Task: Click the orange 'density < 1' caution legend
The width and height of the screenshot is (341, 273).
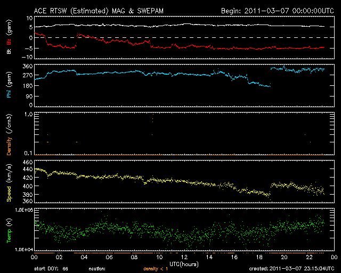Action: [x=155, y=268]
